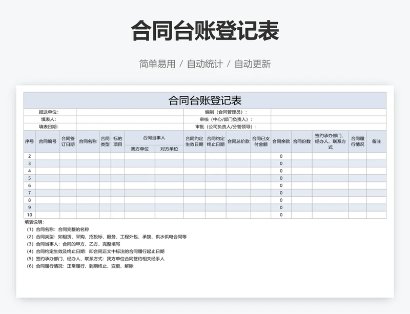
Task: Click serial number cell 4
Action: point(30,171)
